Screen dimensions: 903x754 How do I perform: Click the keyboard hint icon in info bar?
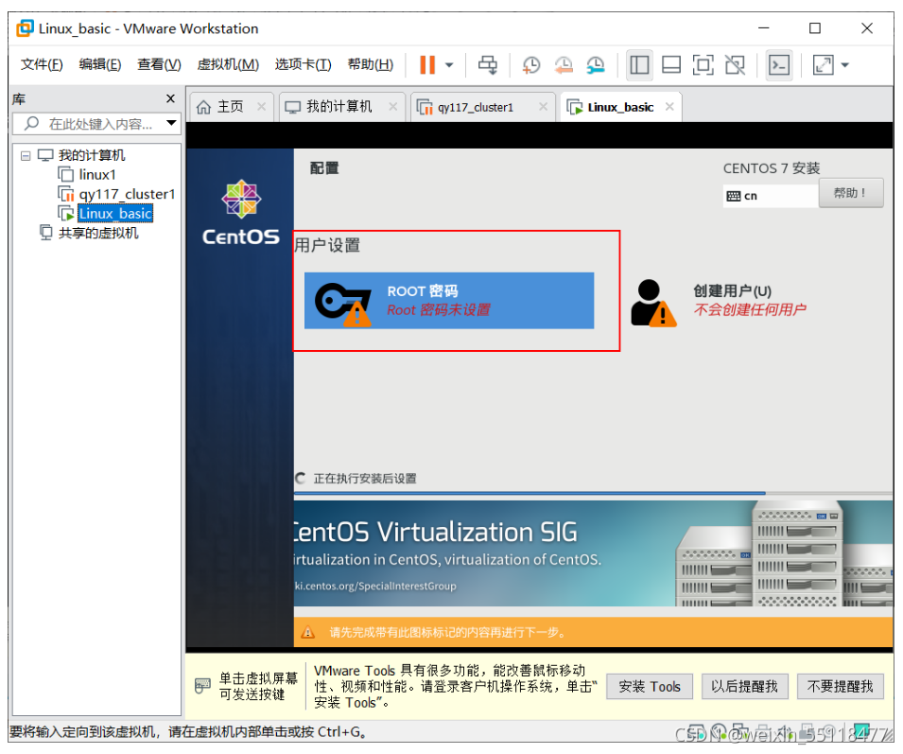(202, 686)
